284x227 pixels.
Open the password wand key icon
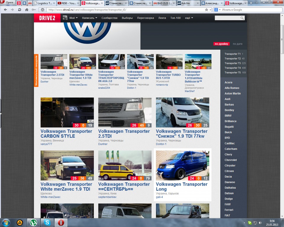tap(34, 10)
